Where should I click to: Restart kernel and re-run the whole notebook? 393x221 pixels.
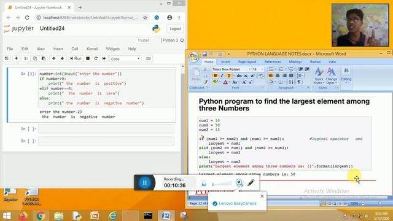point(104,59)
